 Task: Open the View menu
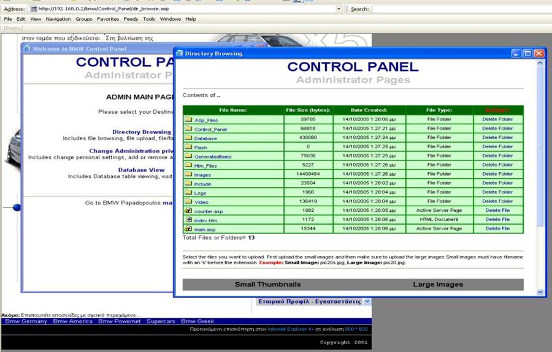(36, 19)
